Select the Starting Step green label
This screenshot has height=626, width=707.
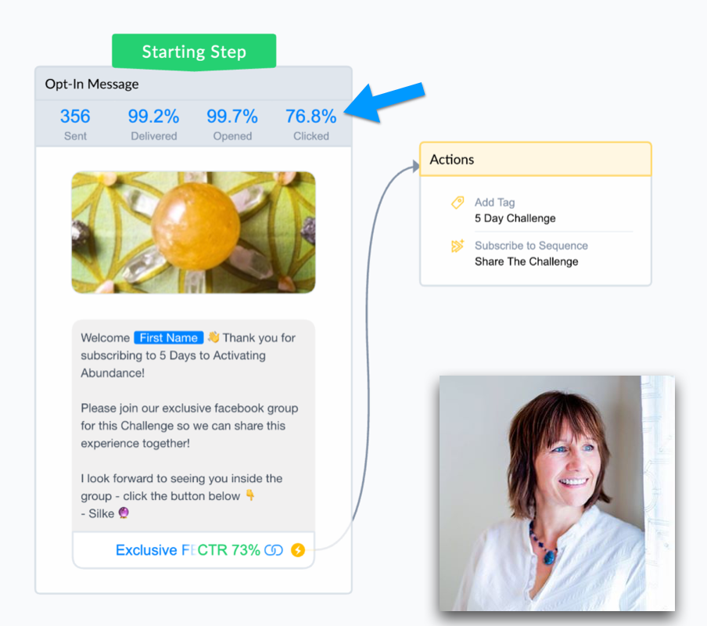point(194,52)
